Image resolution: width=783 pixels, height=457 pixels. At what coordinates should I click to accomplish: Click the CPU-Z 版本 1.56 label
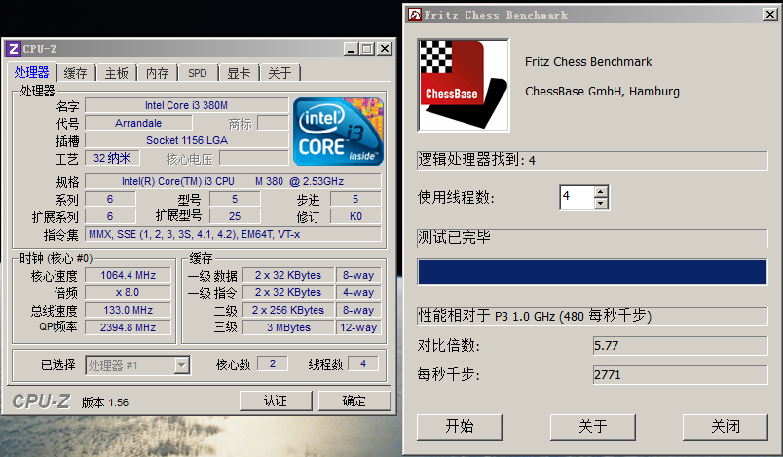click(105, 402)
